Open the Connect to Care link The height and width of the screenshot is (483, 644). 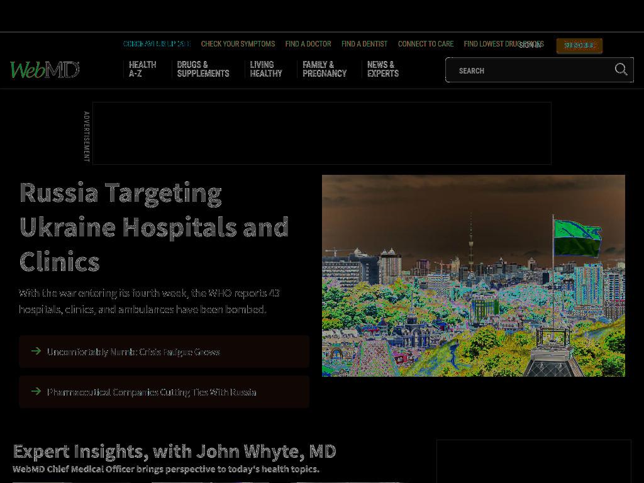tap(426, 44)
